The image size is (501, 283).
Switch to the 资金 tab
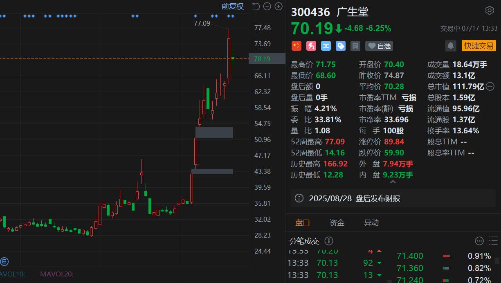point(337,223)
